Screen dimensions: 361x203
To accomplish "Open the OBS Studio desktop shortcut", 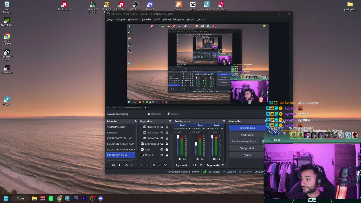I will (136, 6).
